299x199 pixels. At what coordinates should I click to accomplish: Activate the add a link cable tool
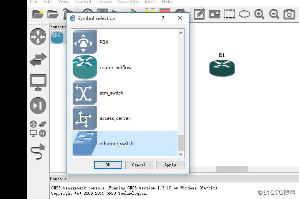click(x=38, y=151)
